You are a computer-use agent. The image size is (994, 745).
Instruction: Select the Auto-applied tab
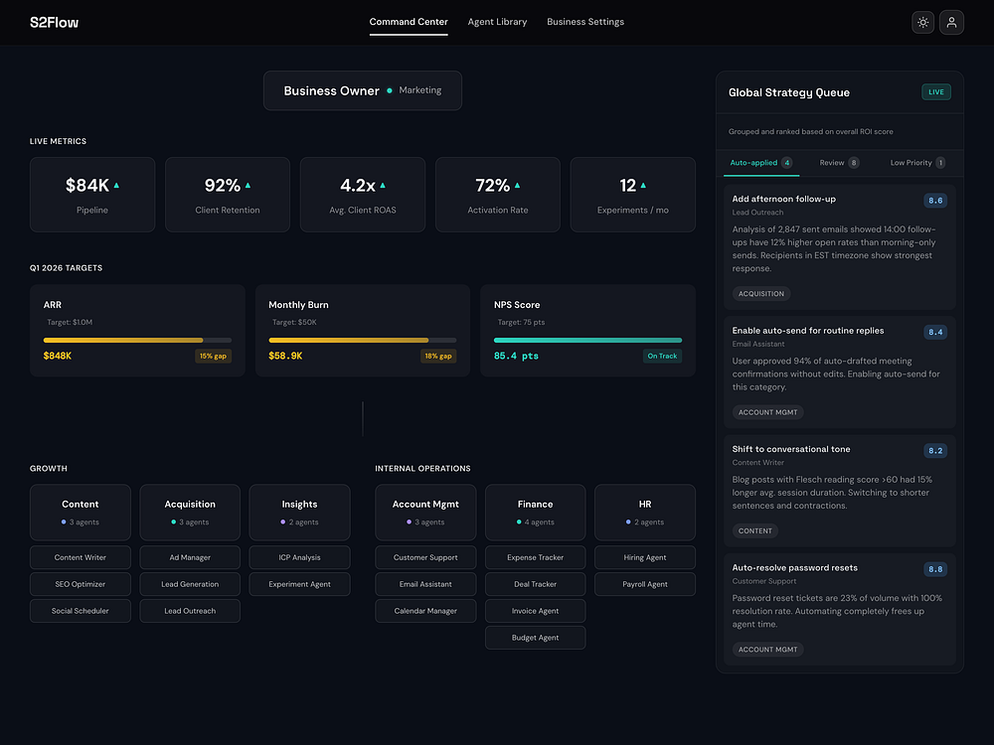760,163
